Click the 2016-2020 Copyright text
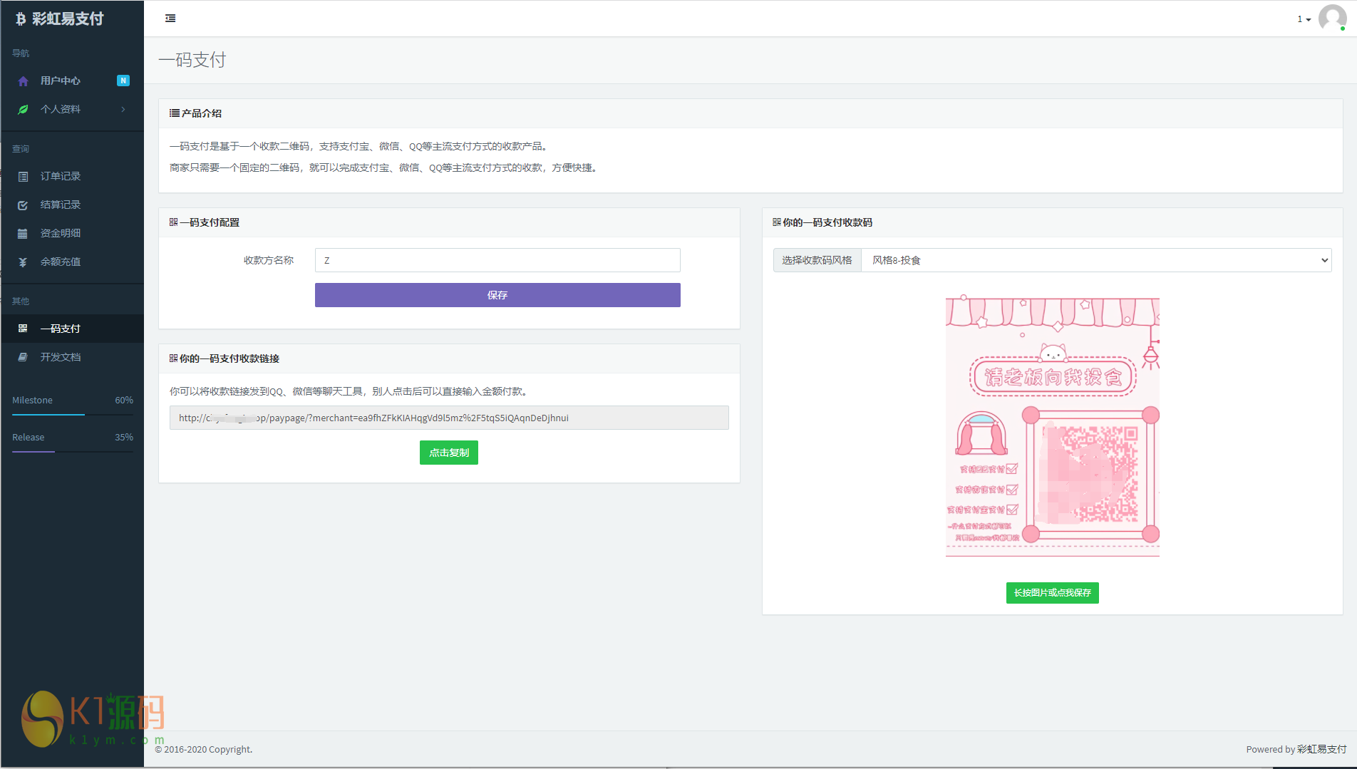Screen dimensions: 1357x769 pos(204,749)
